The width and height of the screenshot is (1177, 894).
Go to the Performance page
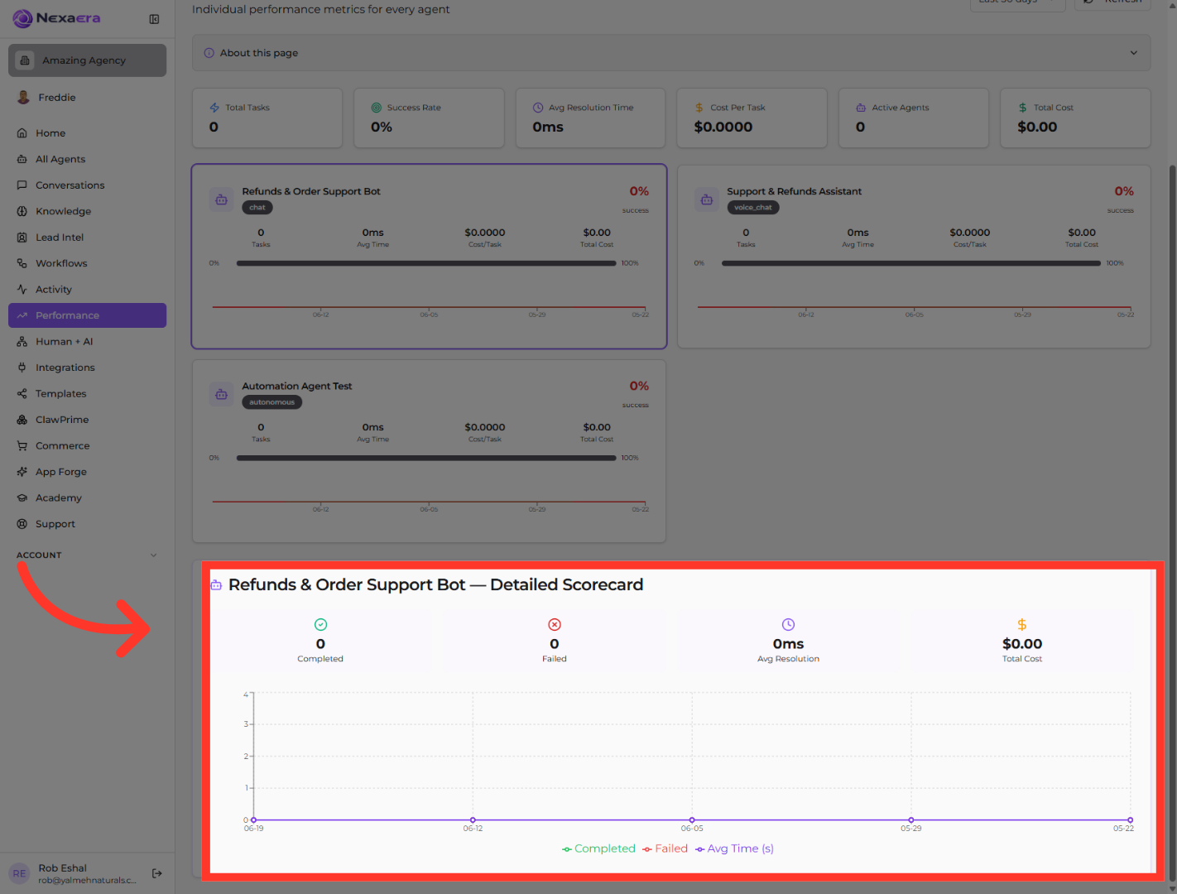point(87,315)
